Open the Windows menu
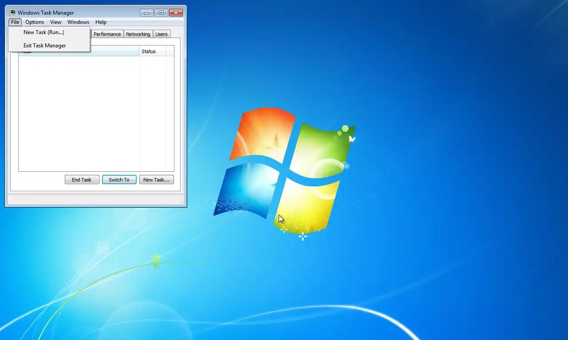Image resolution: width=568 pixels, height=340 pixels. [78, 22]
